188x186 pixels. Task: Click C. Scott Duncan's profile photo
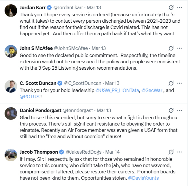tap(11, 86)
